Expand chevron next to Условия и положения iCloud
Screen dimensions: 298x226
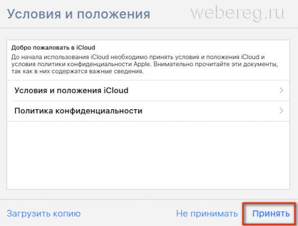(x=281, y=91)
